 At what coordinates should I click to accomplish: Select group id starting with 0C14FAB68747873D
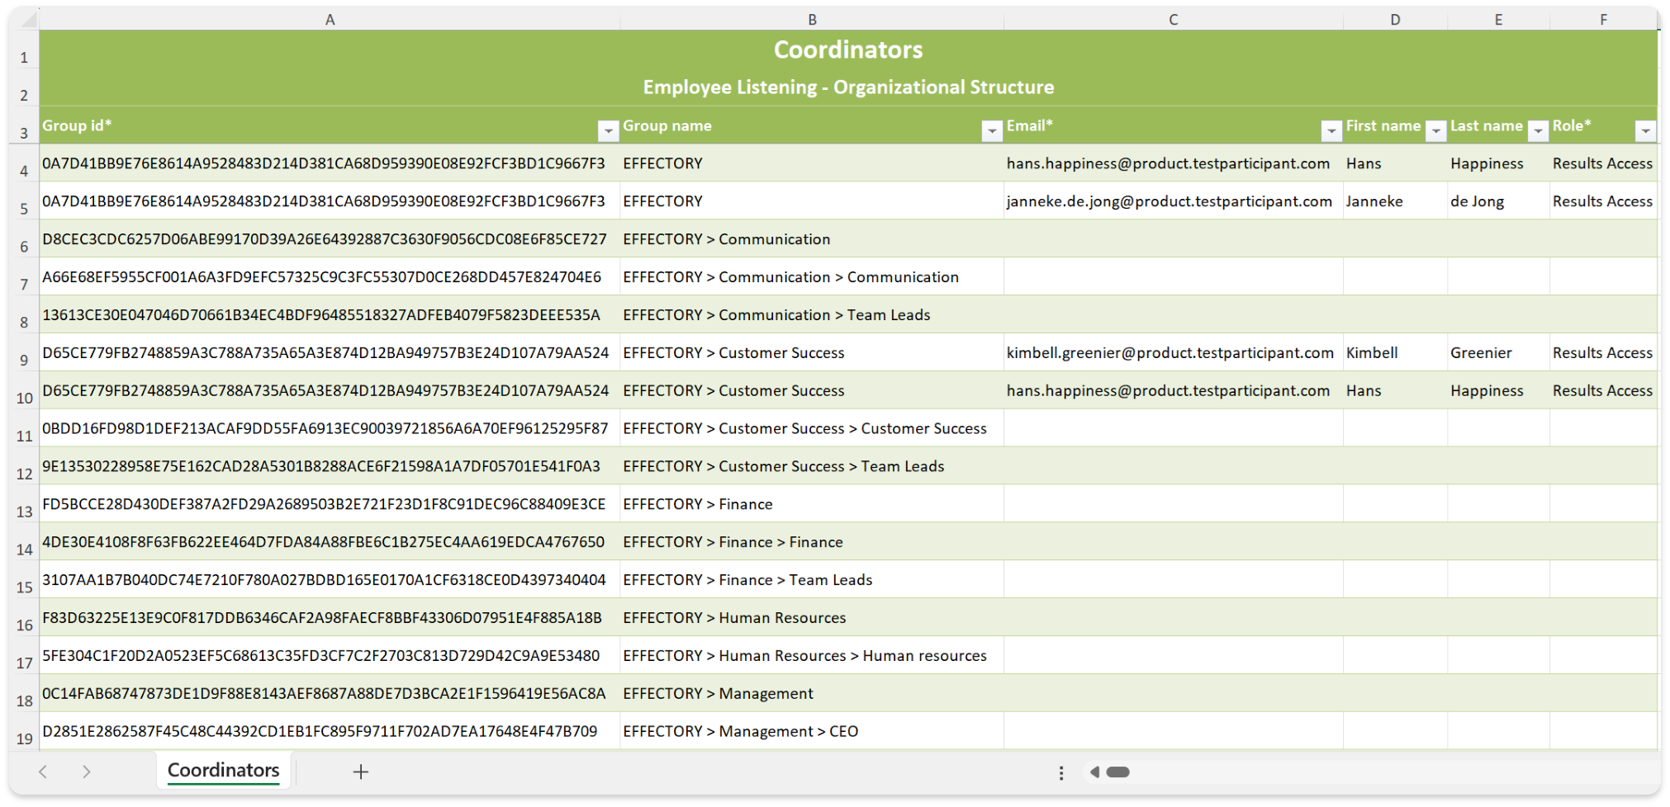330,694
